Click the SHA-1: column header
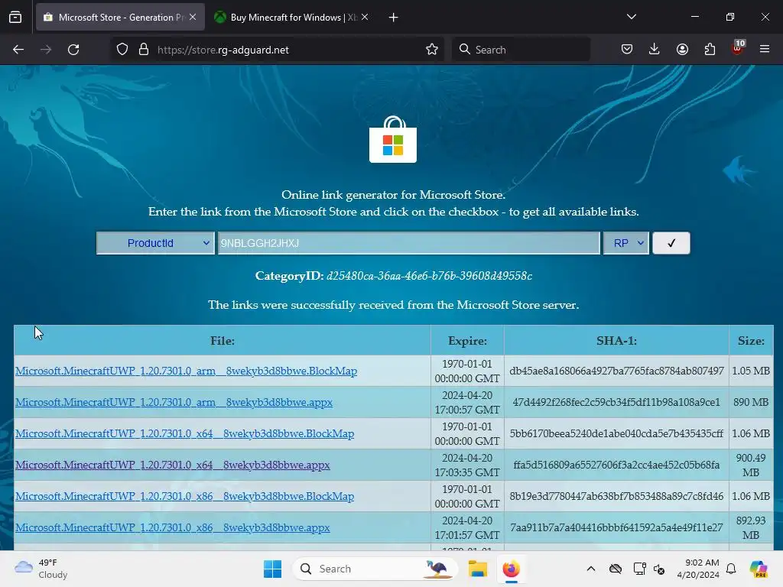This screenshot has width=783, height=587. click(x=617, y=340)
